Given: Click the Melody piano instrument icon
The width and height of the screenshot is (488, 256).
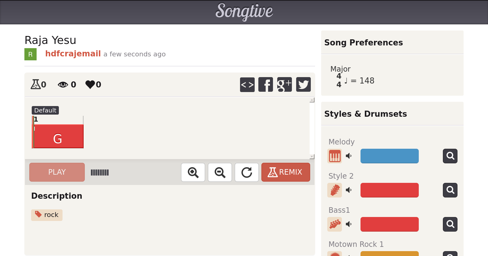Looking at the screenshot, I should click(335, 156).
